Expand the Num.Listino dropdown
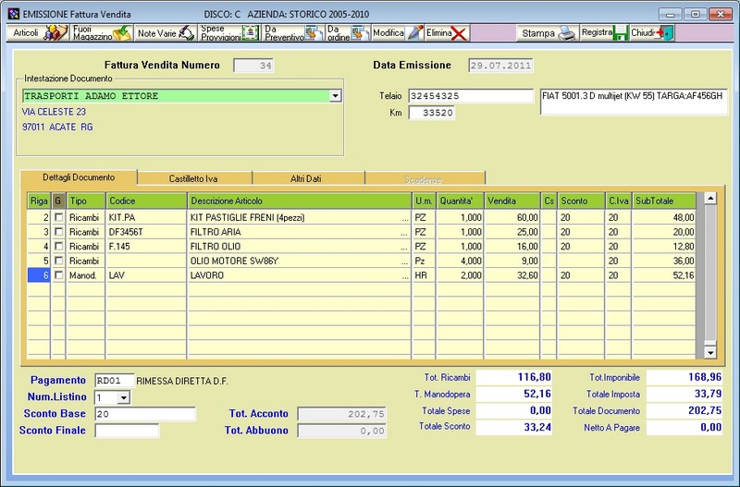 click(x=124, y=398)
